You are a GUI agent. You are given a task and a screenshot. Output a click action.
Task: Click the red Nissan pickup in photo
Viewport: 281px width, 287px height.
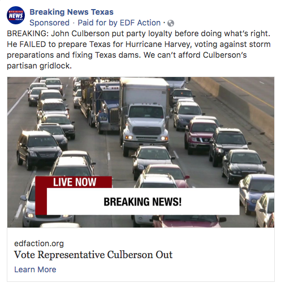click(201, 135)
